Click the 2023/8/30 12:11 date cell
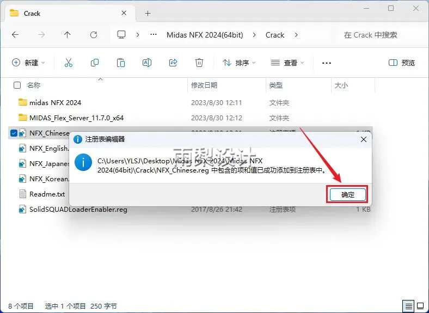 [x=217, y=103]
